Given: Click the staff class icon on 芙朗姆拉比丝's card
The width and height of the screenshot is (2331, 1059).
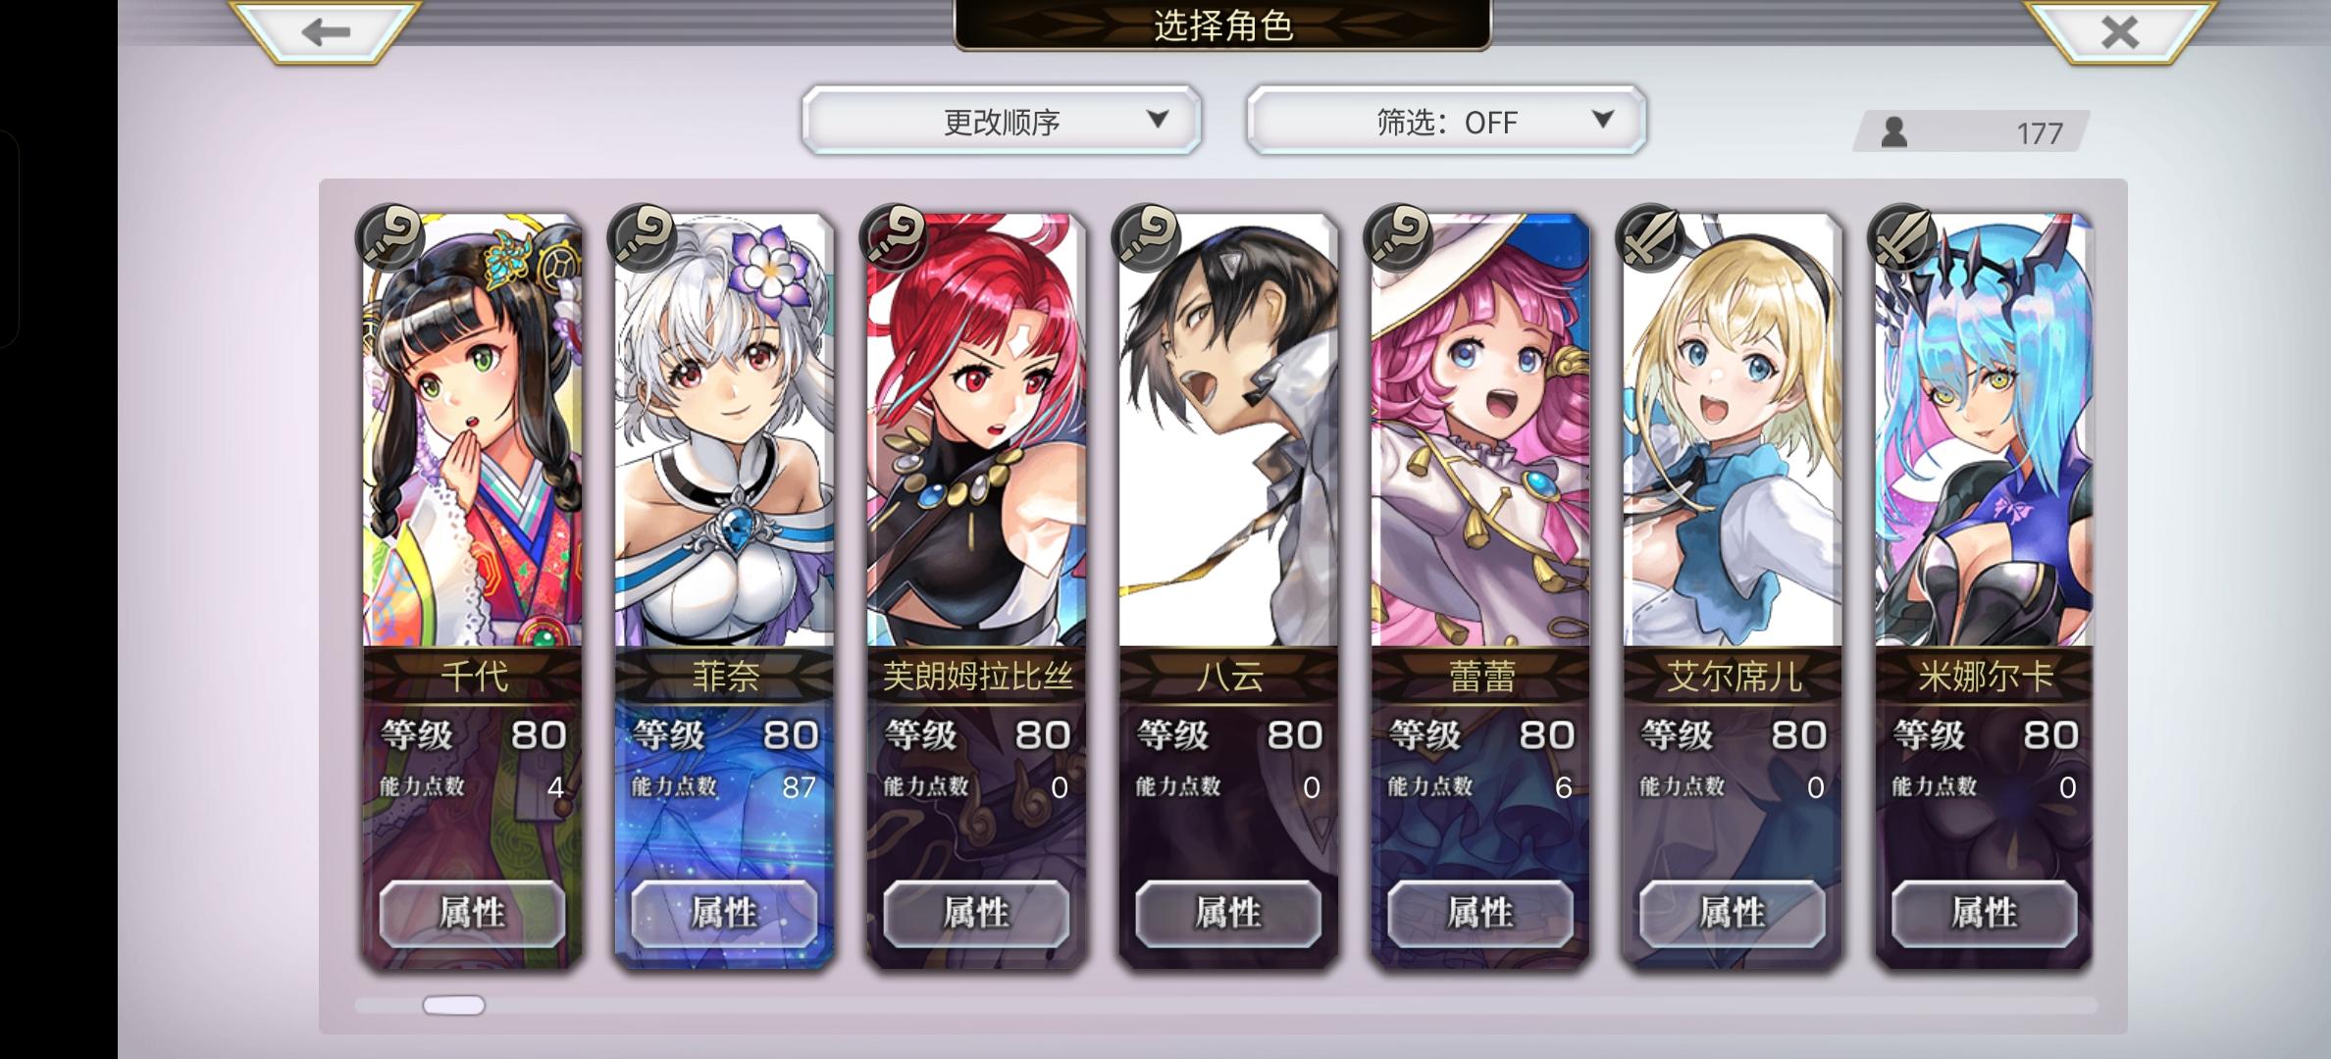Looking at the screenshot, I should coord(894,238).
